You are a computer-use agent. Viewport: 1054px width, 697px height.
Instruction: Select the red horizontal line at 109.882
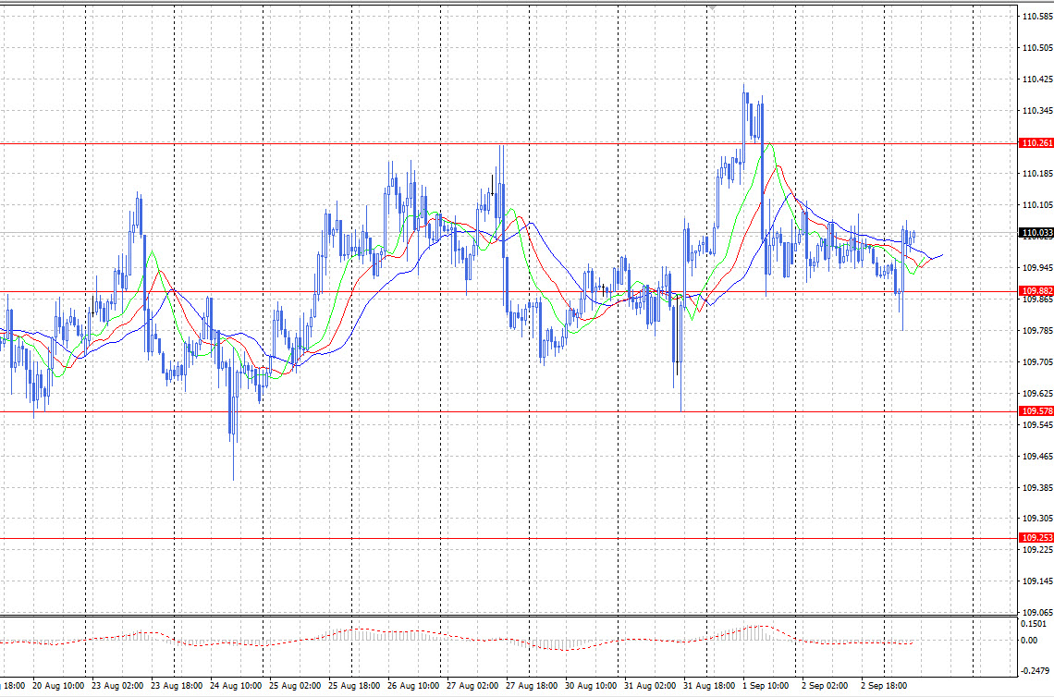point(509,292)
